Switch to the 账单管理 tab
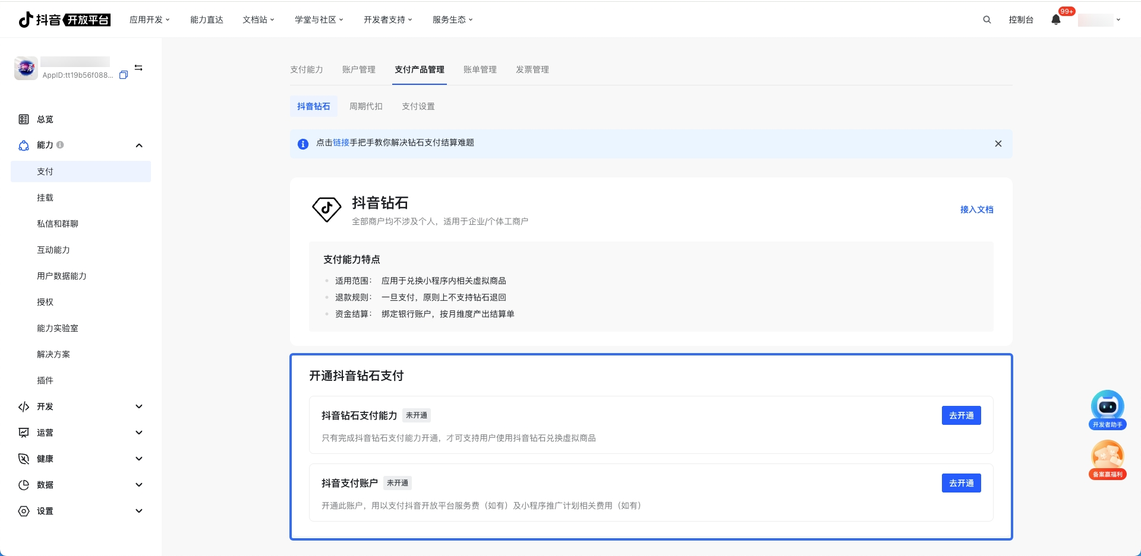1141x556 pixels. tap(480, 69)
